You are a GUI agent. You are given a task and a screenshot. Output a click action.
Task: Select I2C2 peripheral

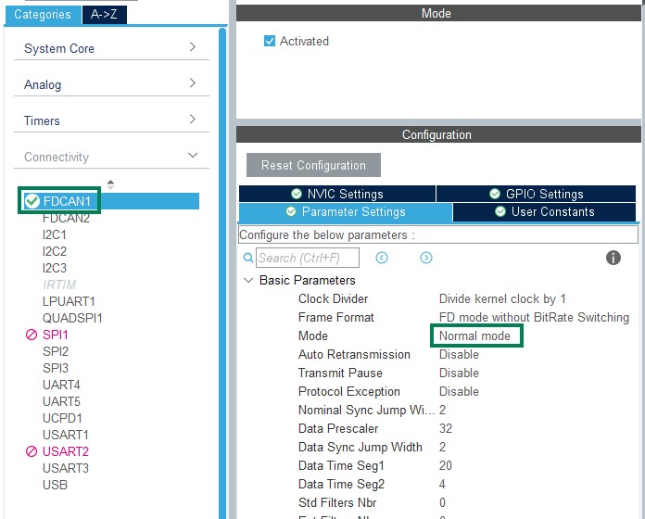(55, 251)
